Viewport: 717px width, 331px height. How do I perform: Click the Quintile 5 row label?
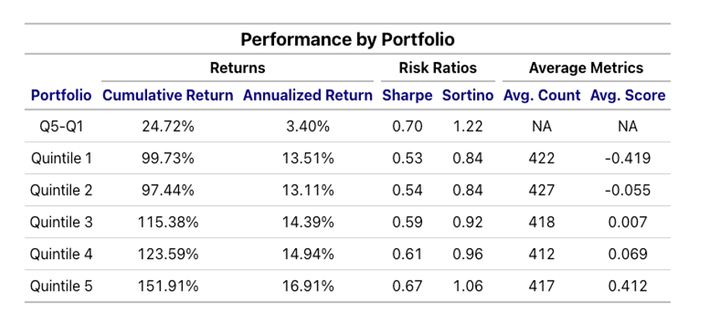[x=61, y=286]
